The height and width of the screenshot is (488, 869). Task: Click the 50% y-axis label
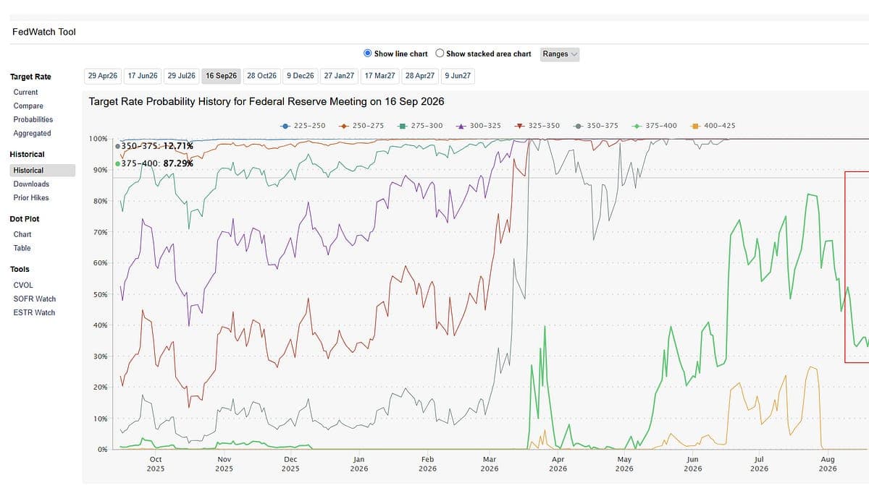point(100,295)
